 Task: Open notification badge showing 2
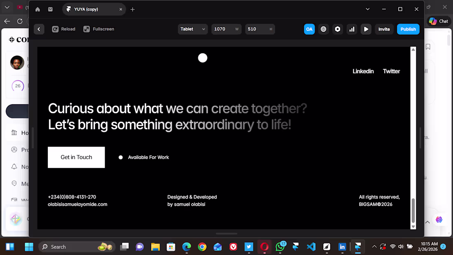pyautogui.click(x=443, y=247)
